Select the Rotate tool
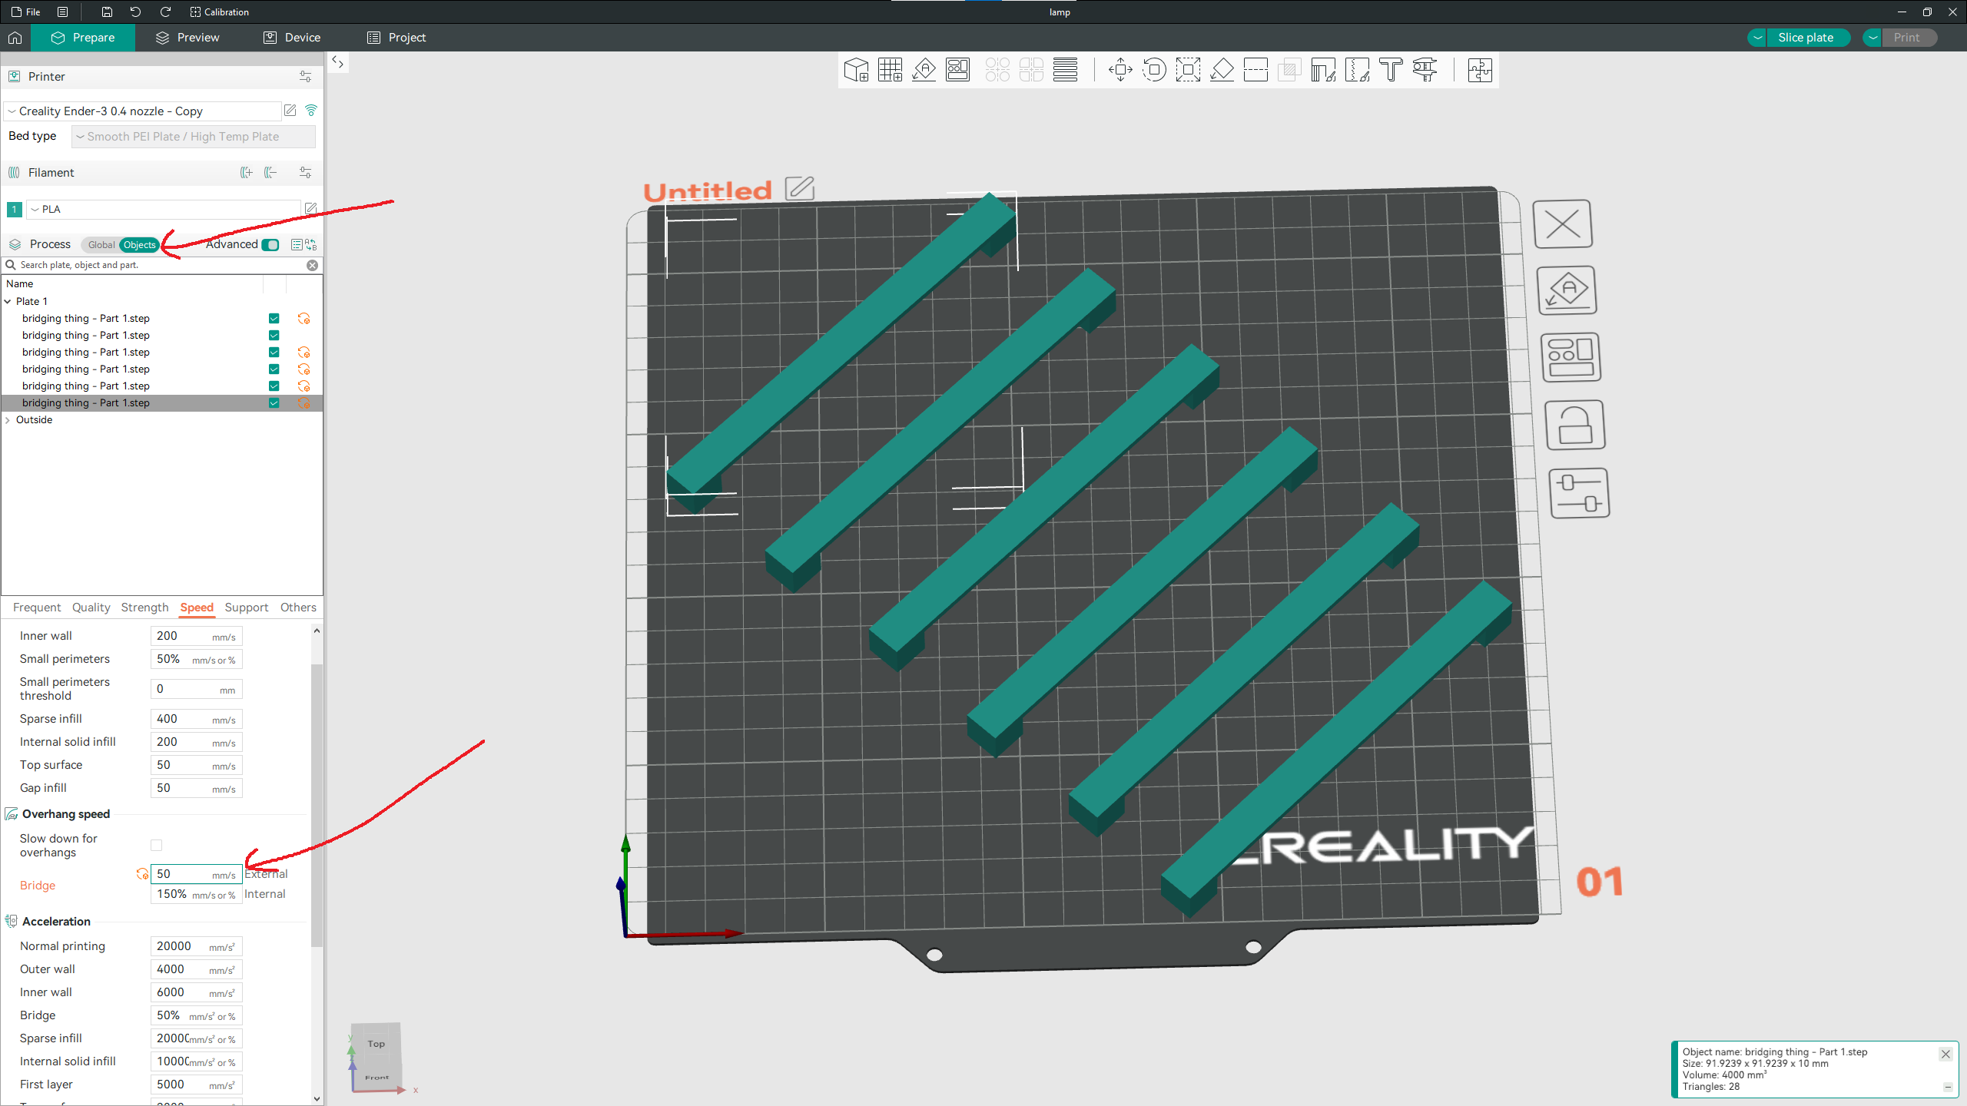 click(1154, 70)
